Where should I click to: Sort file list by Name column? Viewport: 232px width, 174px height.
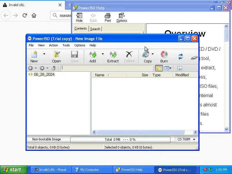click(109, 75)
